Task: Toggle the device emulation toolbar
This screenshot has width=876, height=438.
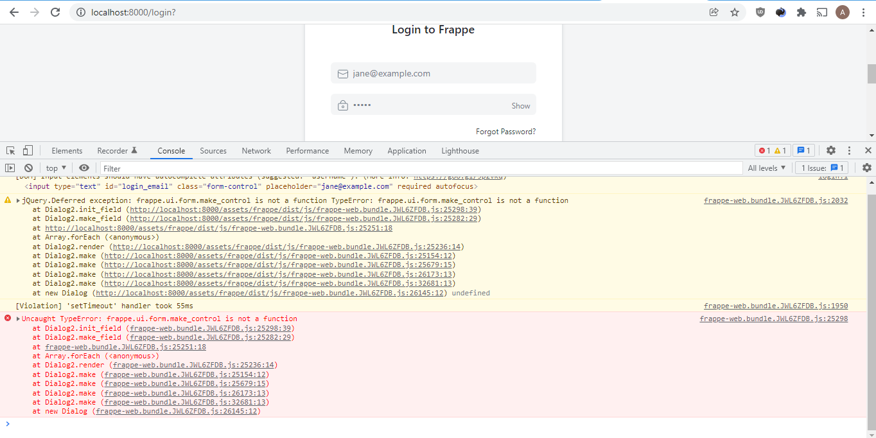Action: pyautogui.click(x=26, y=150)
